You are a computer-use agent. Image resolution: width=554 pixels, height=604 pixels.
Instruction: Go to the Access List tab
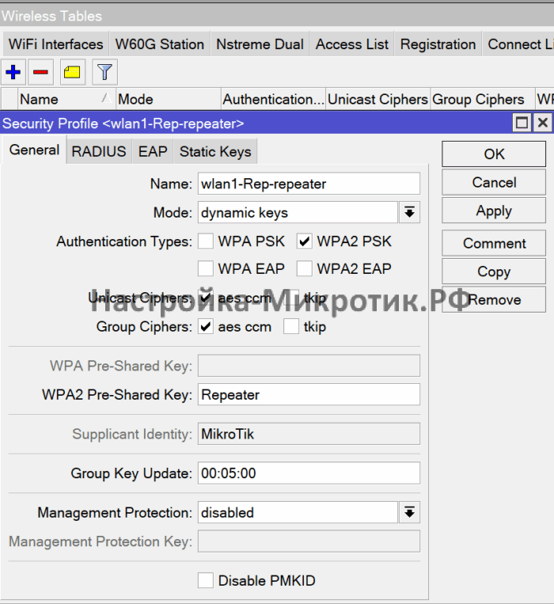(x=352, y=44)
